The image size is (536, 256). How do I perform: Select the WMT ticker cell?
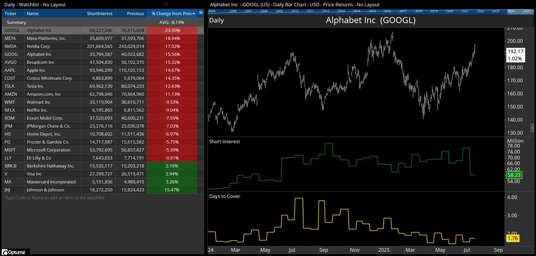point(13,102)
